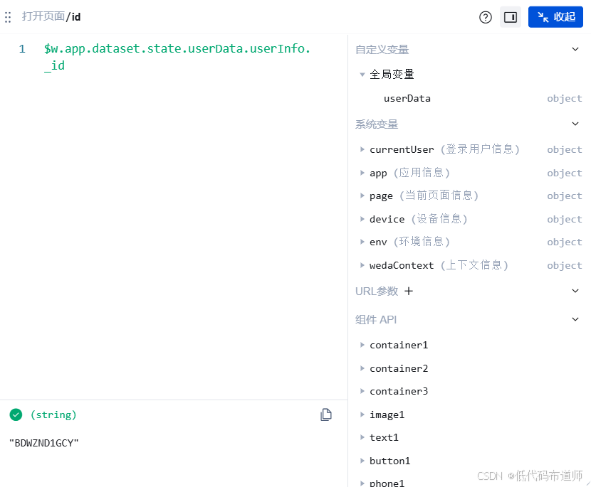Select the text1 component item
Viewport: 591px width, 487px height.
coord(384,438)
